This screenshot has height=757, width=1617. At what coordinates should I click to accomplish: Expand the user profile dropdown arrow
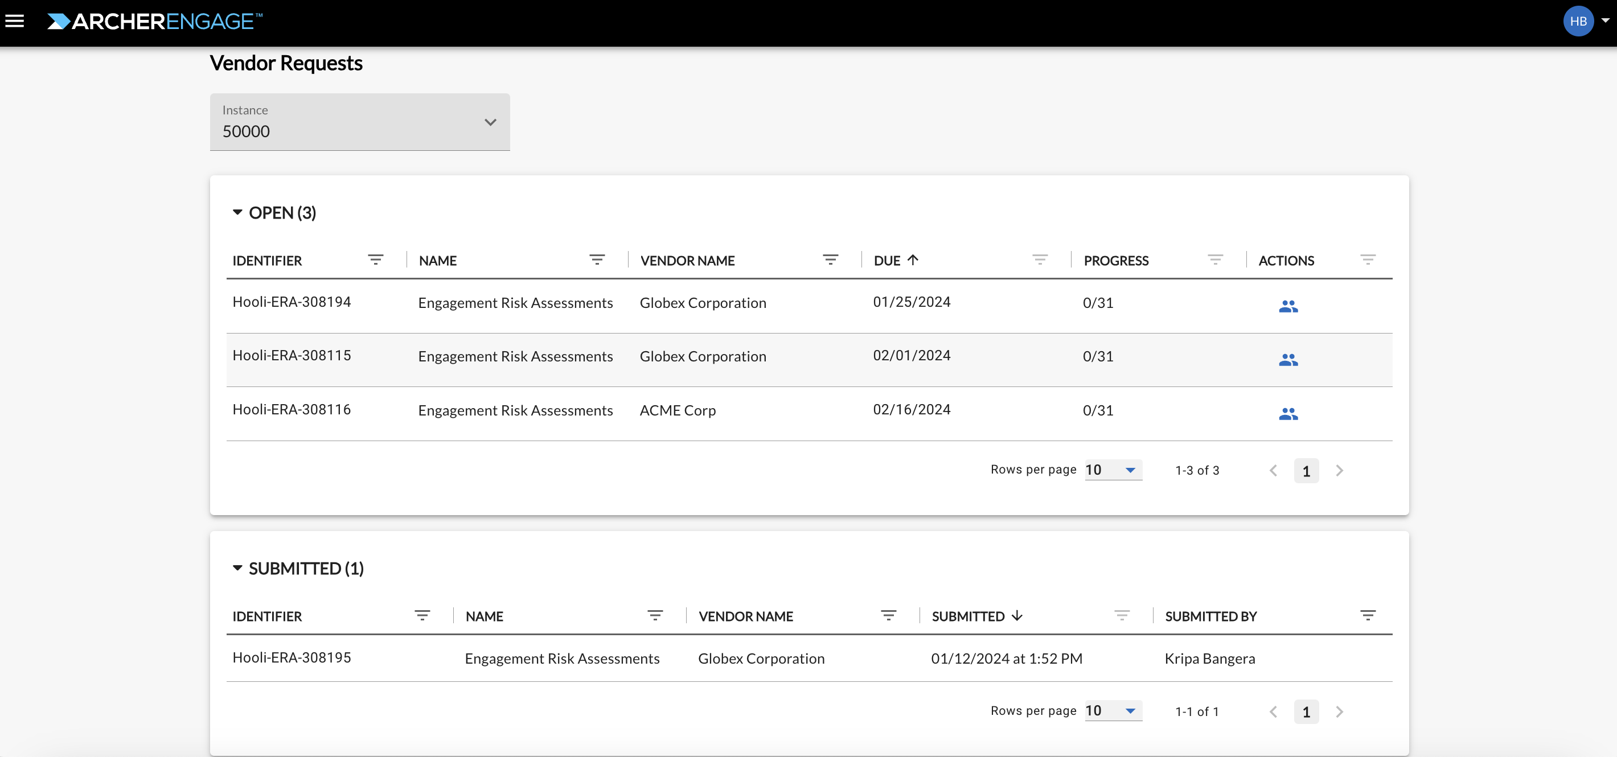1605,20
